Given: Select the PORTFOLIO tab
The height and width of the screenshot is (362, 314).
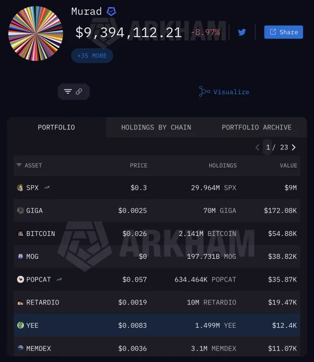Looking at the screenshot, I should pos(56,127).
